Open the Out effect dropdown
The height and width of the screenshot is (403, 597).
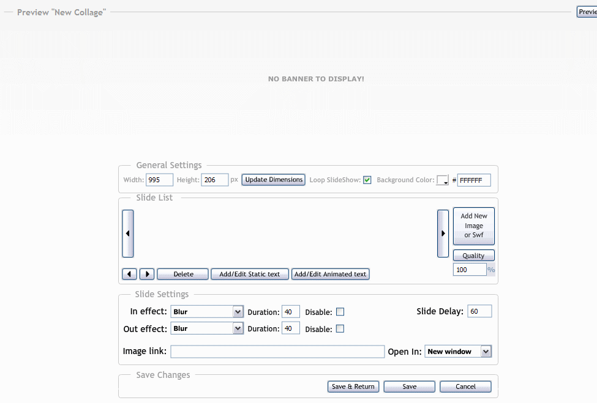coord(207,328)
